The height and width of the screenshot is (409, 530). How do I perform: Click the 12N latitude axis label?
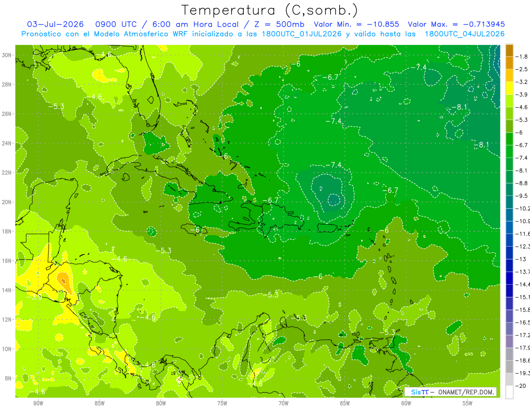pyautogui.click(x=7, y=319)
